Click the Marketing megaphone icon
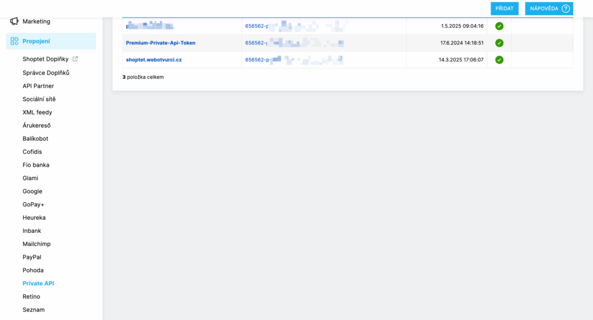 tap(14, 21)
